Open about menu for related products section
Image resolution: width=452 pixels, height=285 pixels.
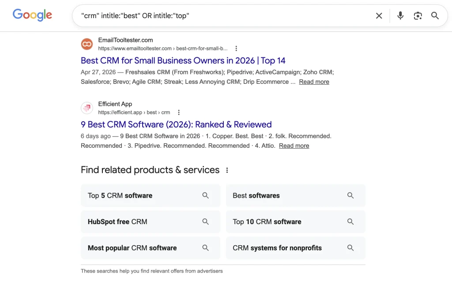tap(227, 170)
